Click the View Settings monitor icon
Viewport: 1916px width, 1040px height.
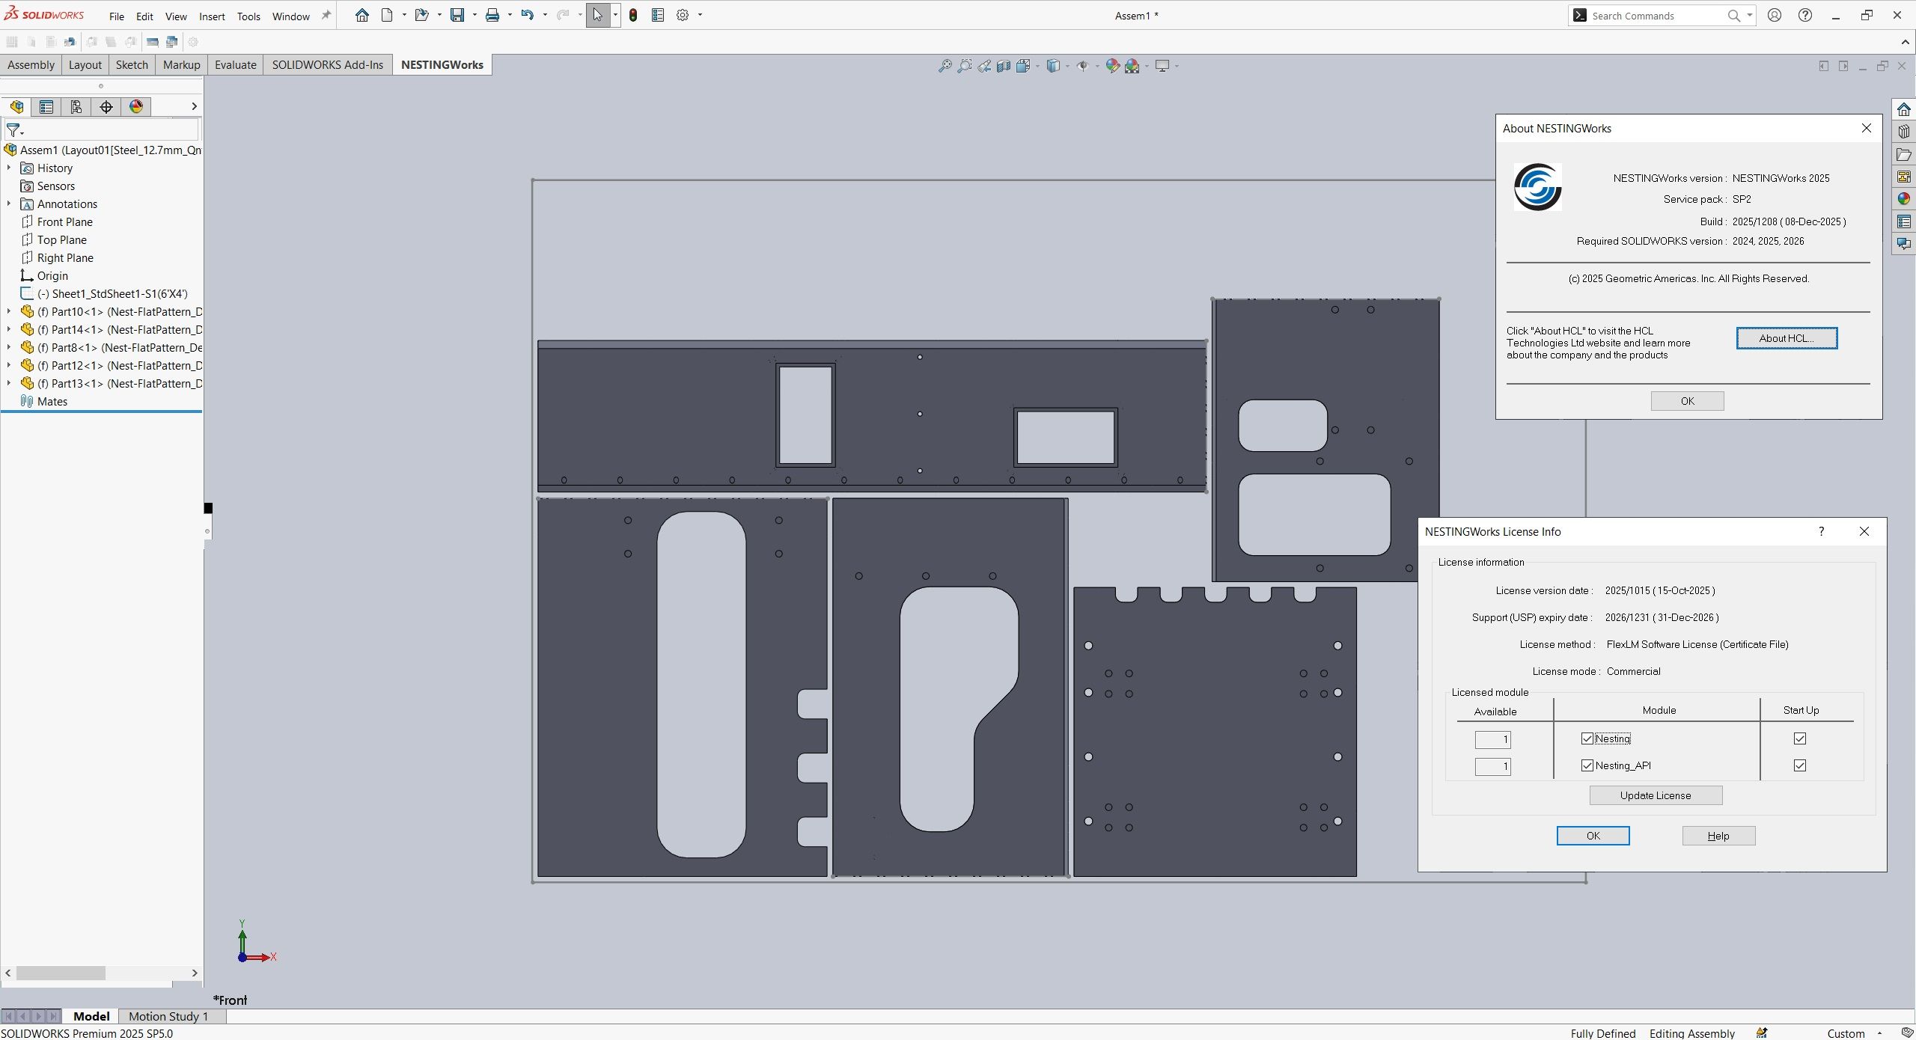click(x=1162, y=66)
